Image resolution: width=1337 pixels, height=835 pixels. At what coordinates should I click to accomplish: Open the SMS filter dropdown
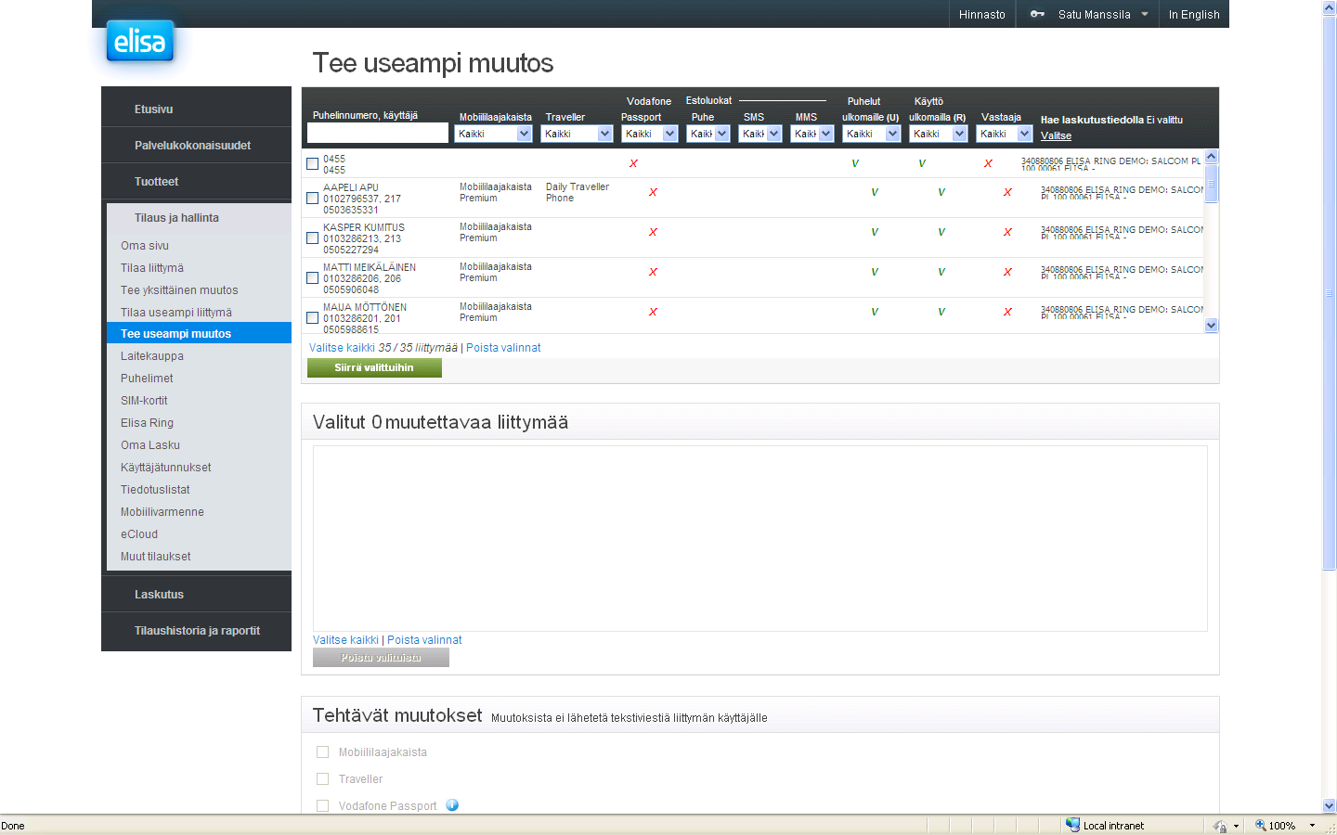(x=760, y=134)
